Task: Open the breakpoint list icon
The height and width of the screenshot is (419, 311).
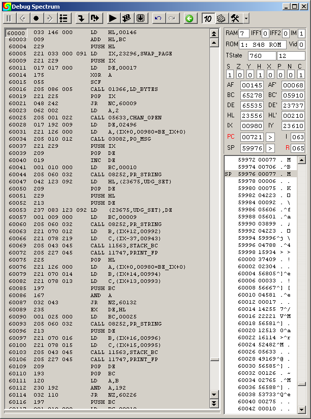Action: click(x=64, y=18)
